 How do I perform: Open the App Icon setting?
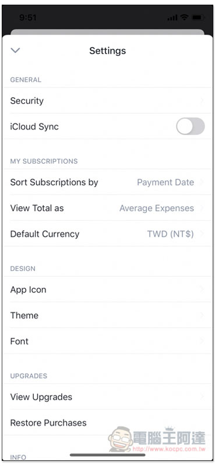click(x=108, y=290)
